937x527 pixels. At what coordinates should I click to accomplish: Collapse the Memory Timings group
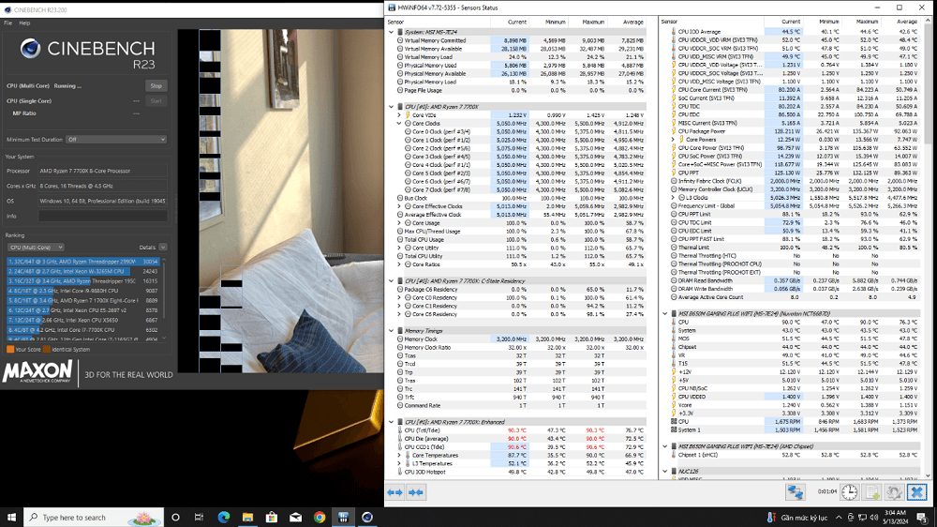click(392, 331)
